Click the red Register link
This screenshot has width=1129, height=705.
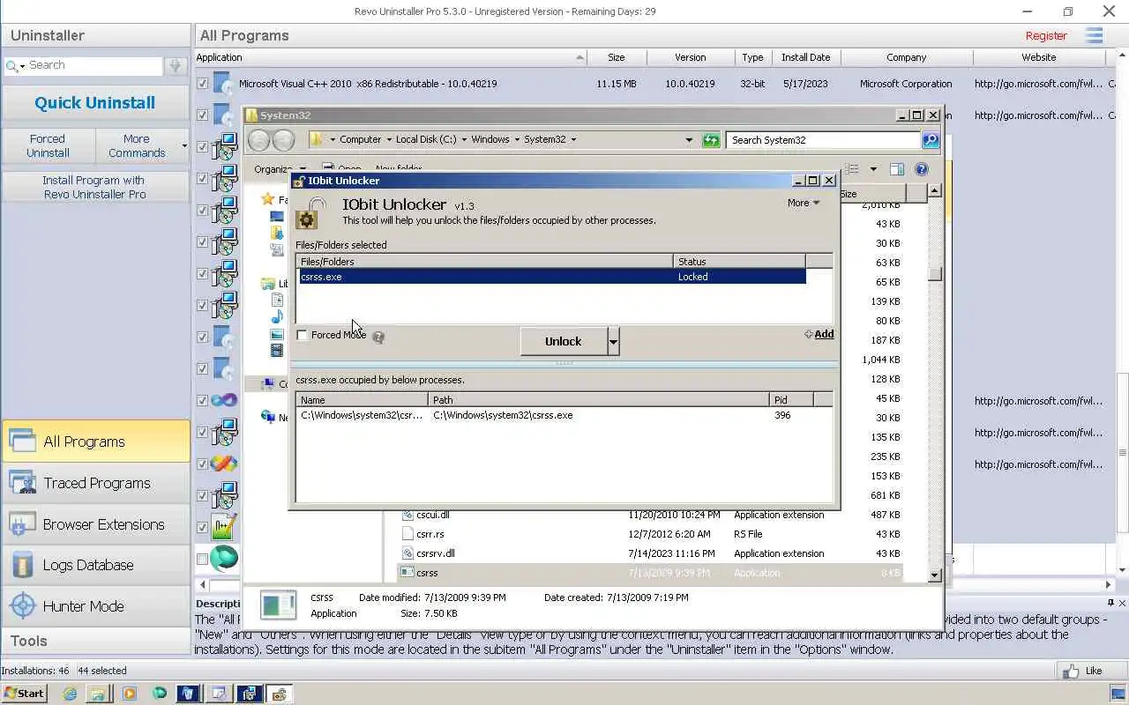pyautogui.click(x=1046, y=35)
